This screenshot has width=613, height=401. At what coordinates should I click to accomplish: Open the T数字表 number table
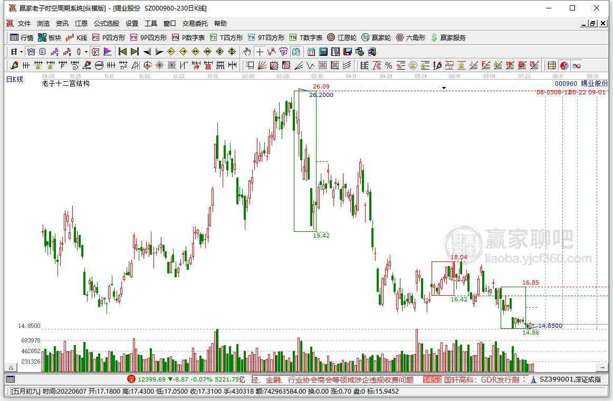306,37
